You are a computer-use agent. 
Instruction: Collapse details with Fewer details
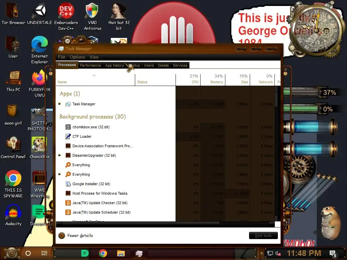[76, 236]
